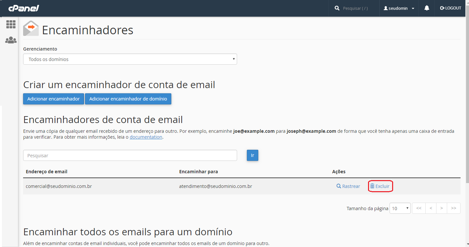Click Adicionar encaminhador de domínio button
Image resolution: width=469 pixels, height=247 pixels.
[x=128, y=99]
